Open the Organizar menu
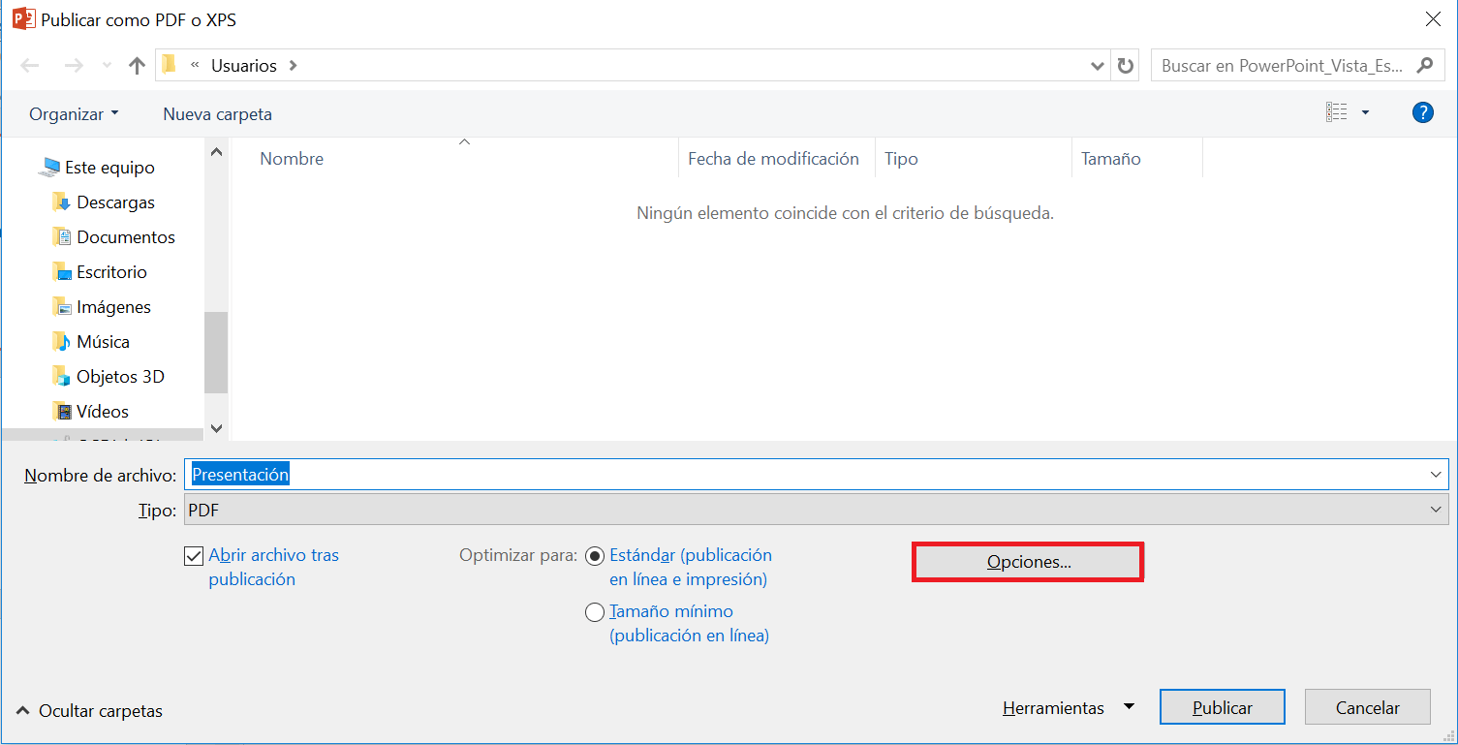 [x=74, y=114]
